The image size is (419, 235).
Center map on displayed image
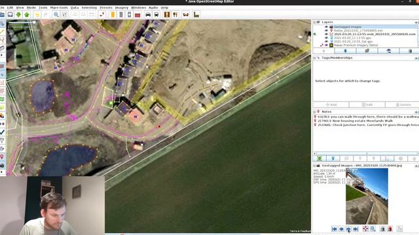[x=365, y=228]
